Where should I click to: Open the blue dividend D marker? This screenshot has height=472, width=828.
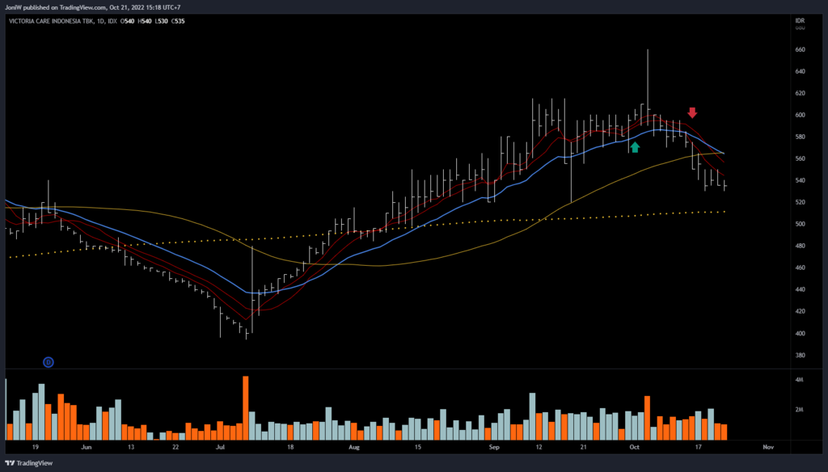pyautogui.click(x=48, y=362)
